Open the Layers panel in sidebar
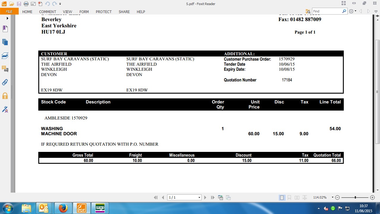 5,56
